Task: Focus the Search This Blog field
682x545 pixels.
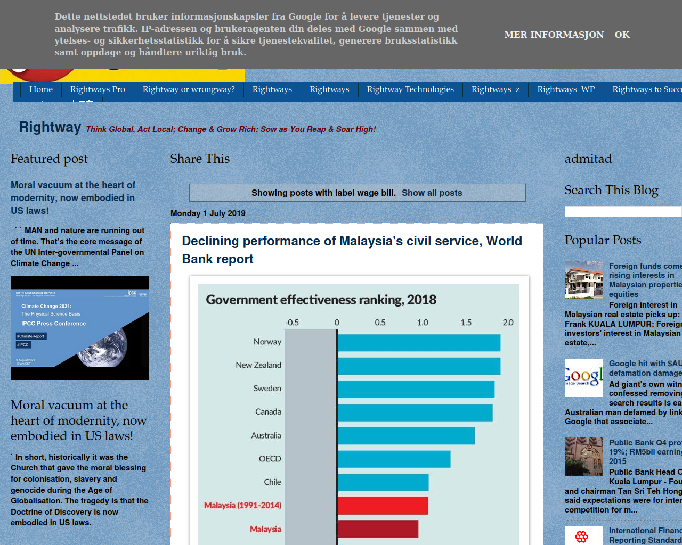Action: tap(623, 211)
